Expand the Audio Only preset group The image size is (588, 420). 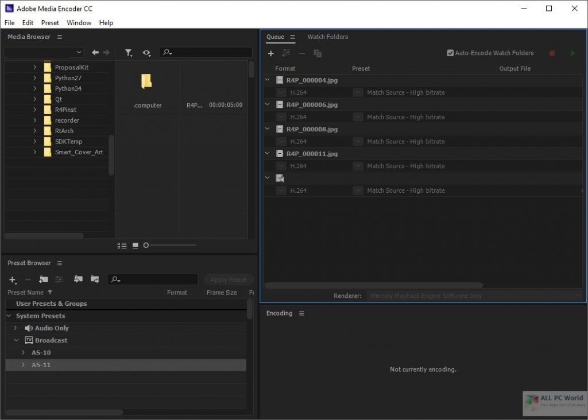click(x=16, y=328)
